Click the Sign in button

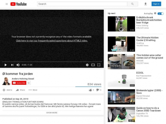pyautogui.click(x=156, y=4)
